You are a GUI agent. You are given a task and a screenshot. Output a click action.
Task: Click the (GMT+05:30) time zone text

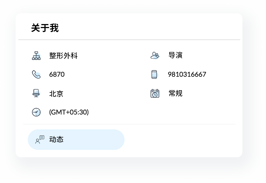click(x=69, y=112)
